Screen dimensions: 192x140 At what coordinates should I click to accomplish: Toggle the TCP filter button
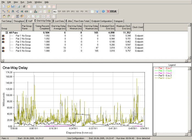[x=59, y=12]
